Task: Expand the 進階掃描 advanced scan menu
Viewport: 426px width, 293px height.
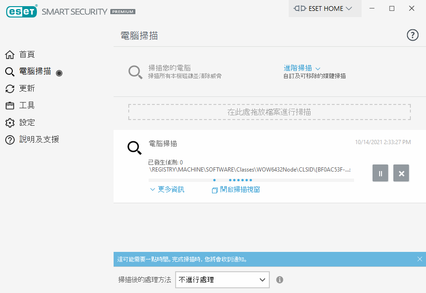Action: (x=302, y=68)
